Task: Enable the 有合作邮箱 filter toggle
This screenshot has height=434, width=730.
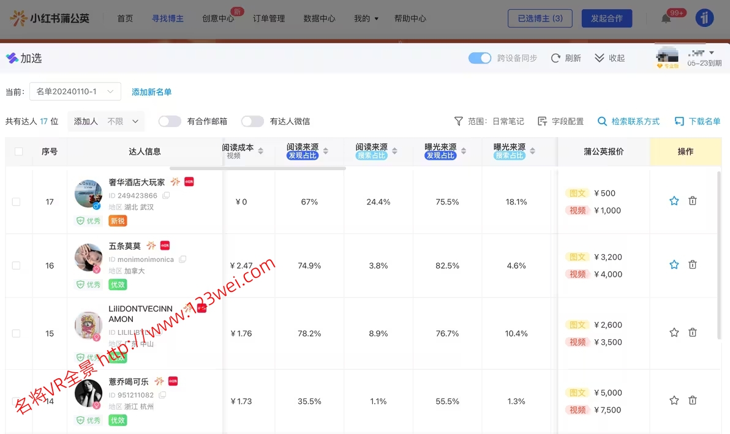Action: point(170,121)
